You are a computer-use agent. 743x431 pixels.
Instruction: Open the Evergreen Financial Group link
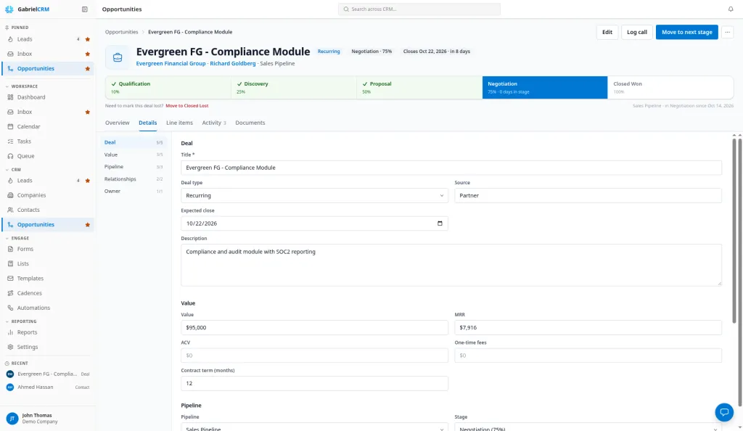pos(171,63)
